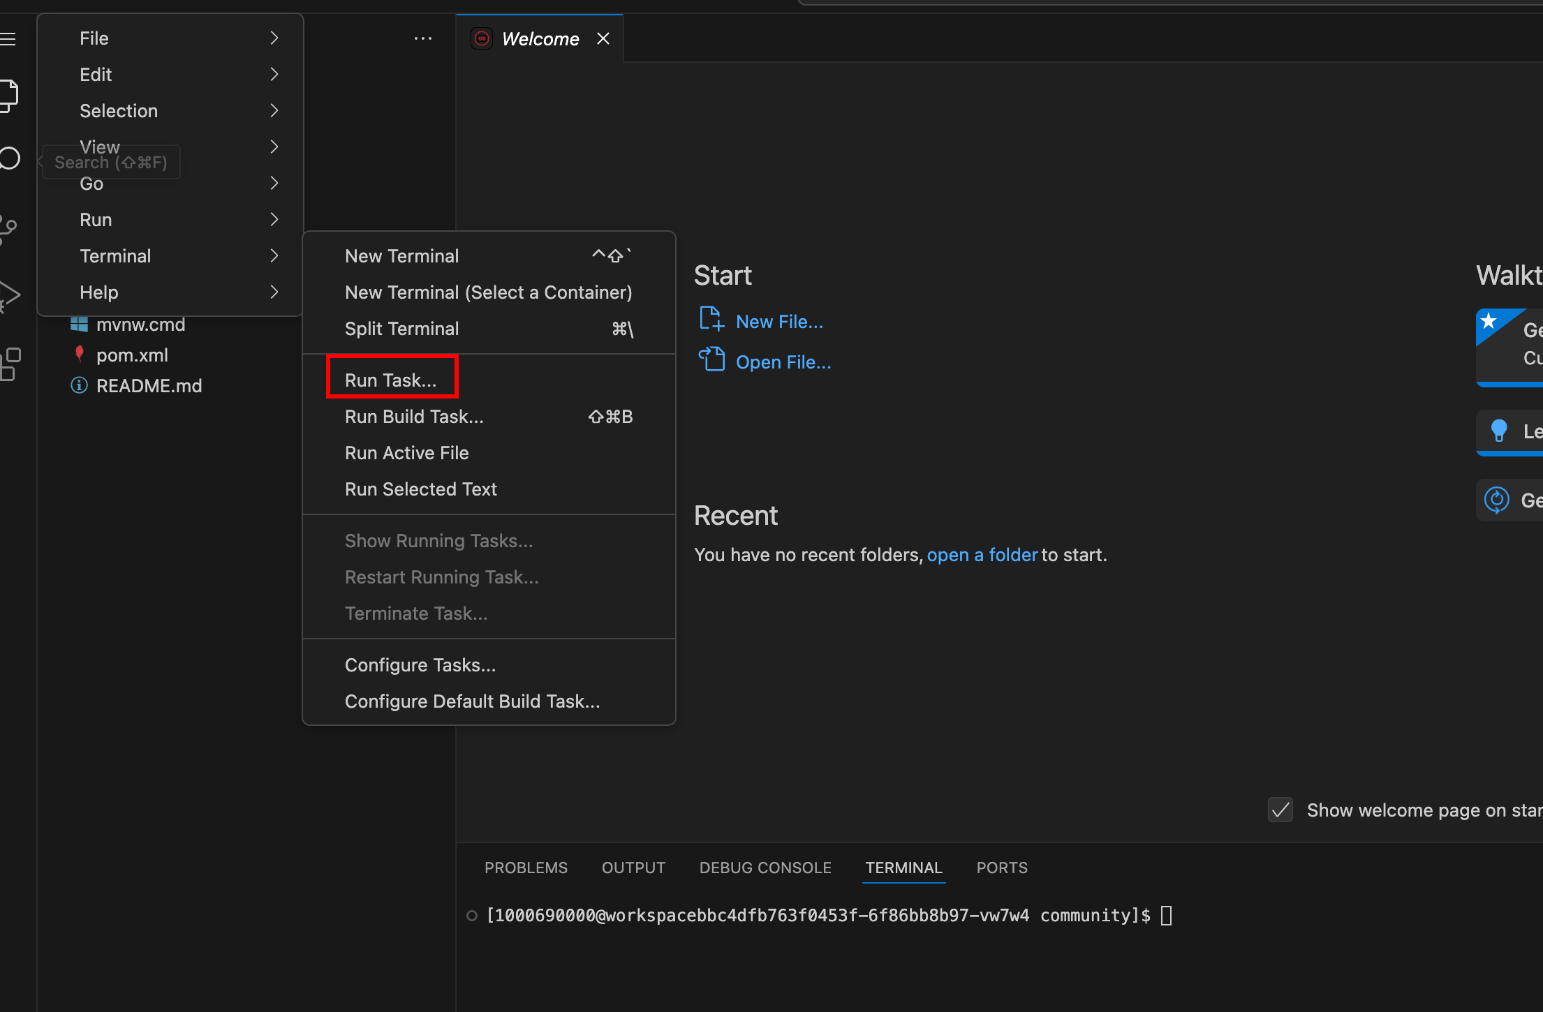Select New Terminal menu entry
1543x1012 pixels.
coord(489,256)
